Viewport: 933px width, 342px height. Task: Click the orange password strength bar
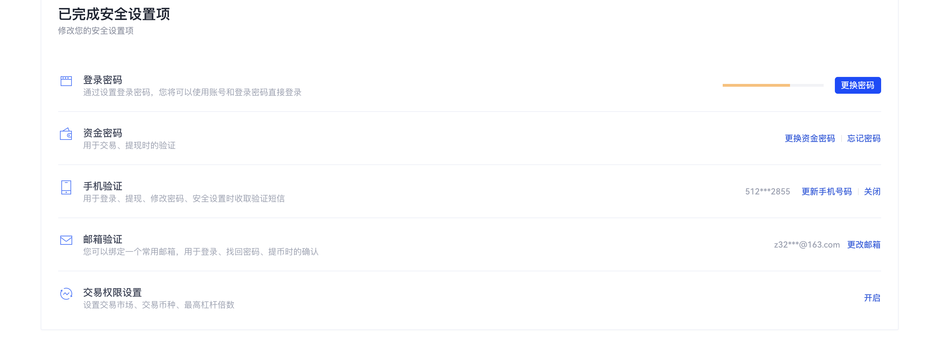[x=756, y=85]
